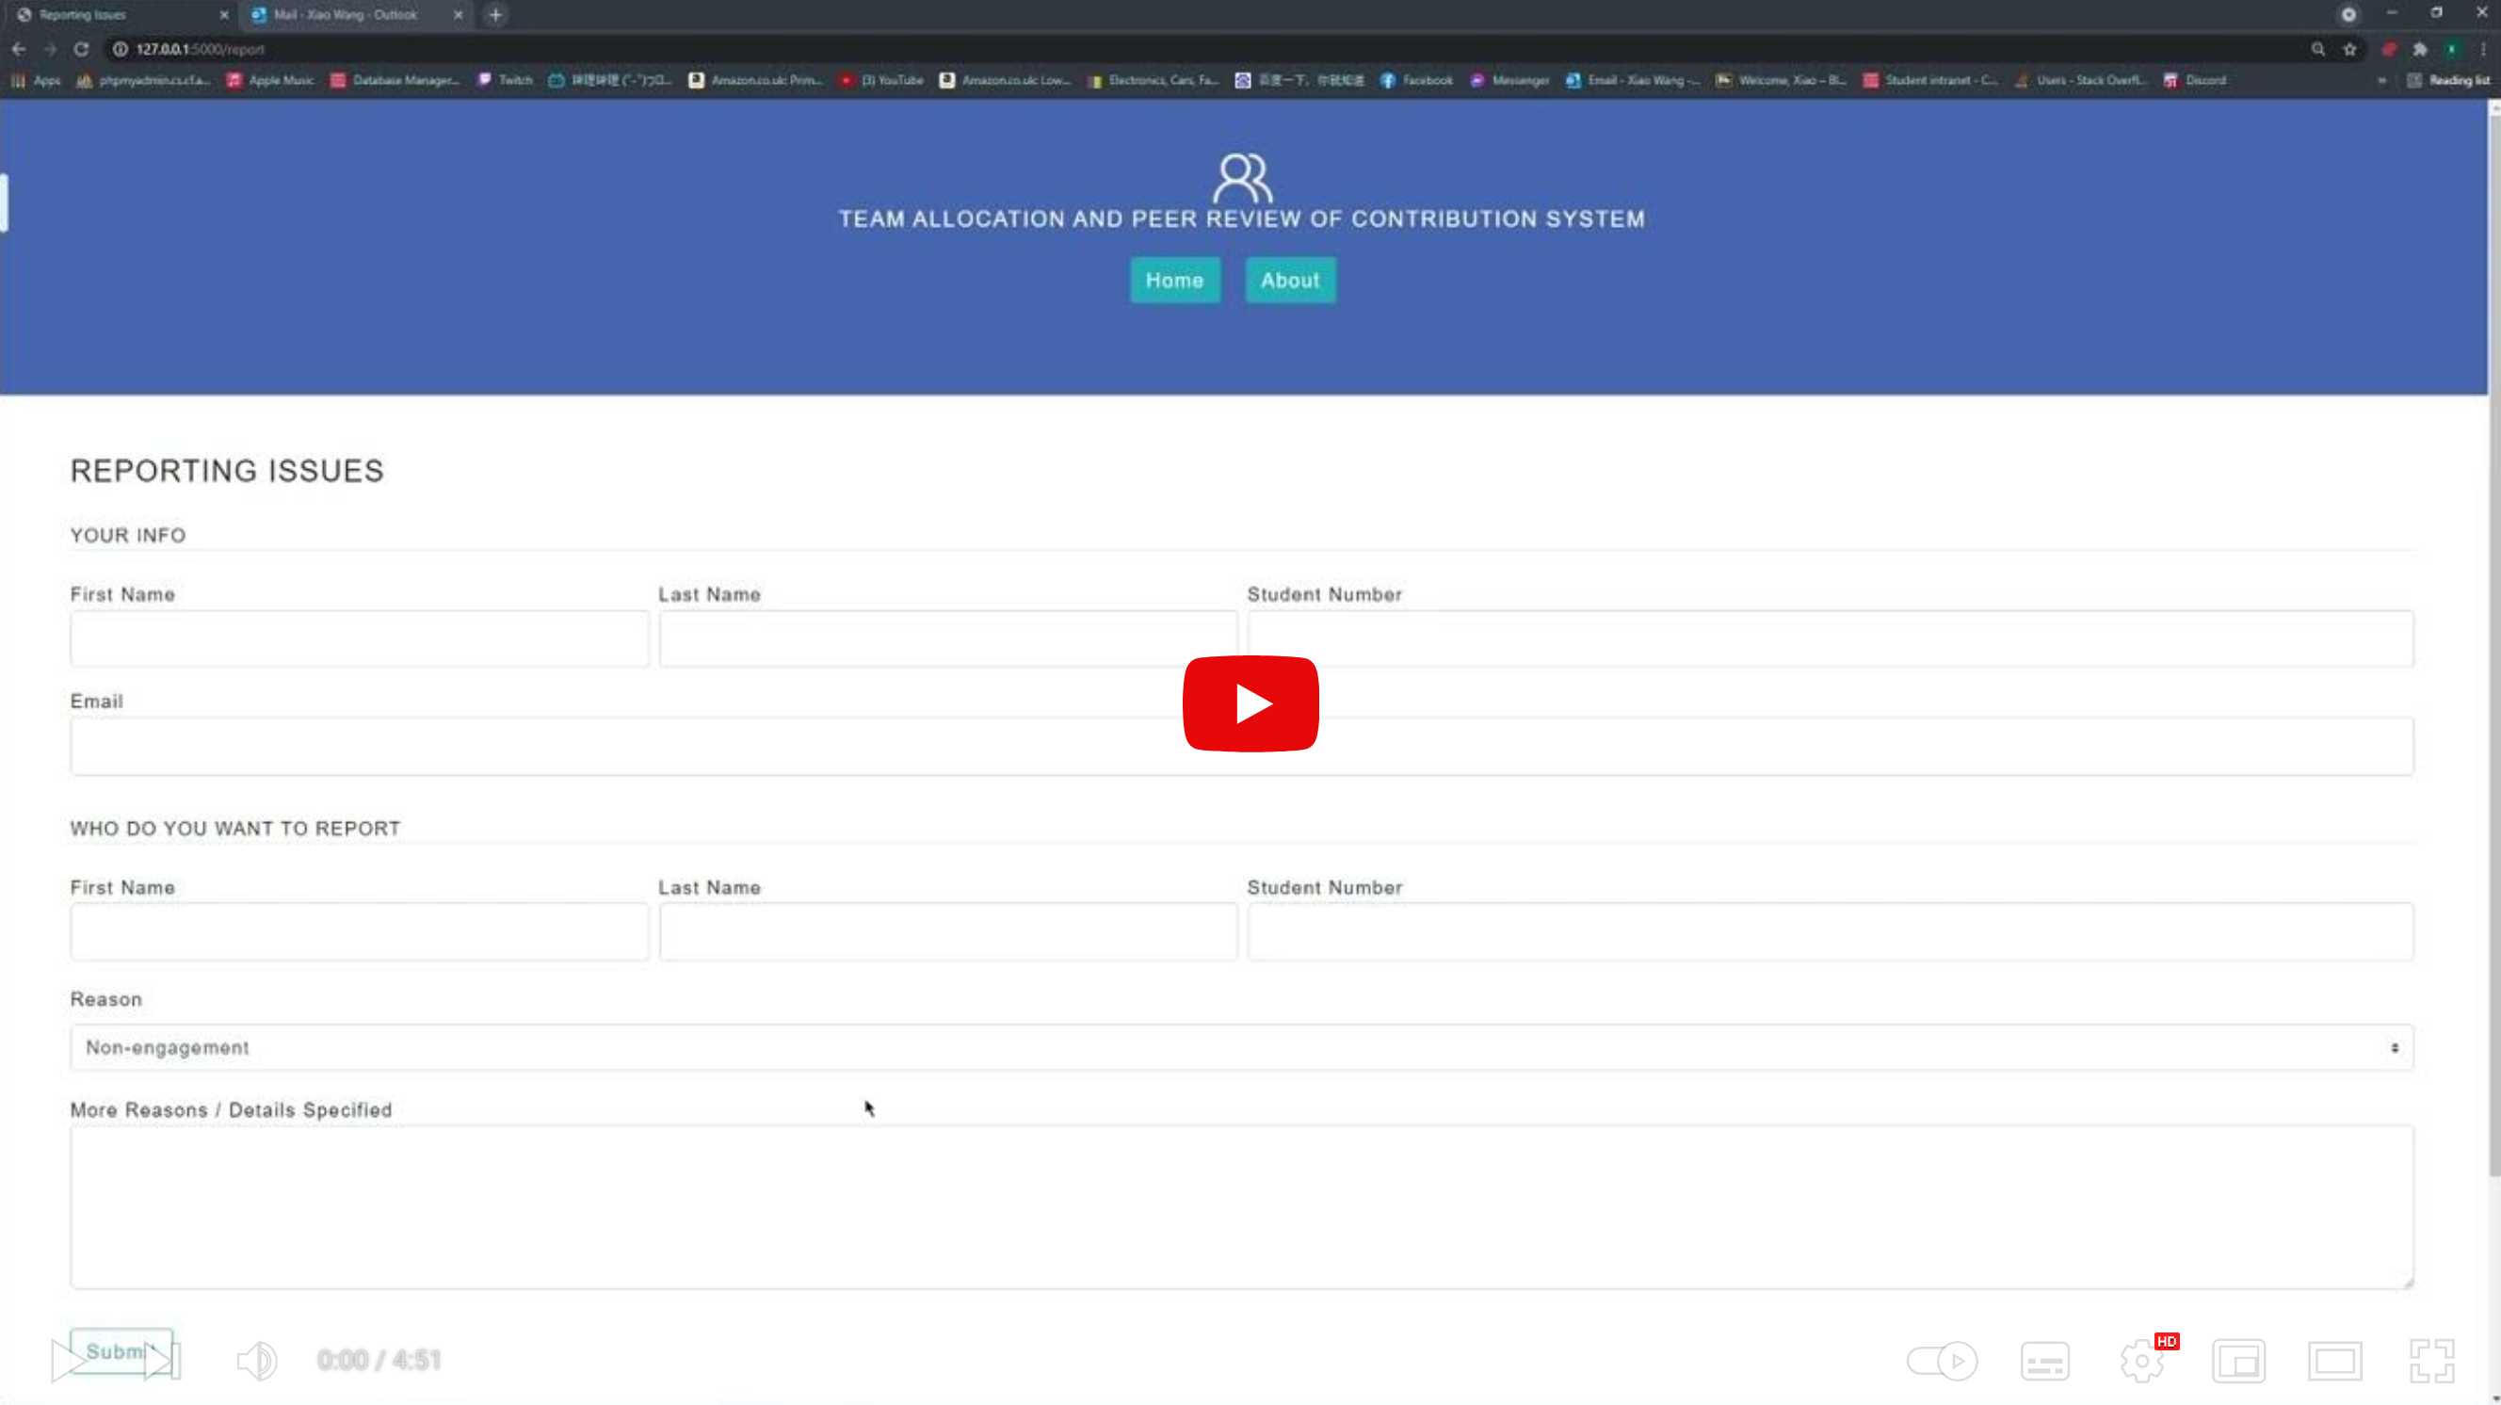2501x1405 pixels.
Task: Click the Home navigation button
Action: coord(1174,280)
